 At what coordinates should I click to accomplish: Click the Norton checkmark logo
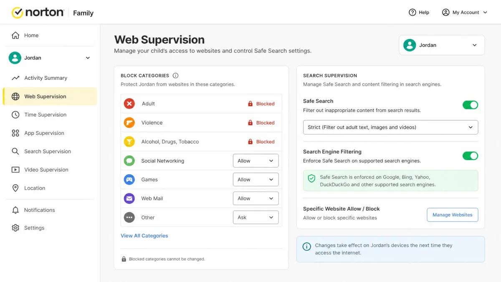pyautogui.click(x=17, y=13)
